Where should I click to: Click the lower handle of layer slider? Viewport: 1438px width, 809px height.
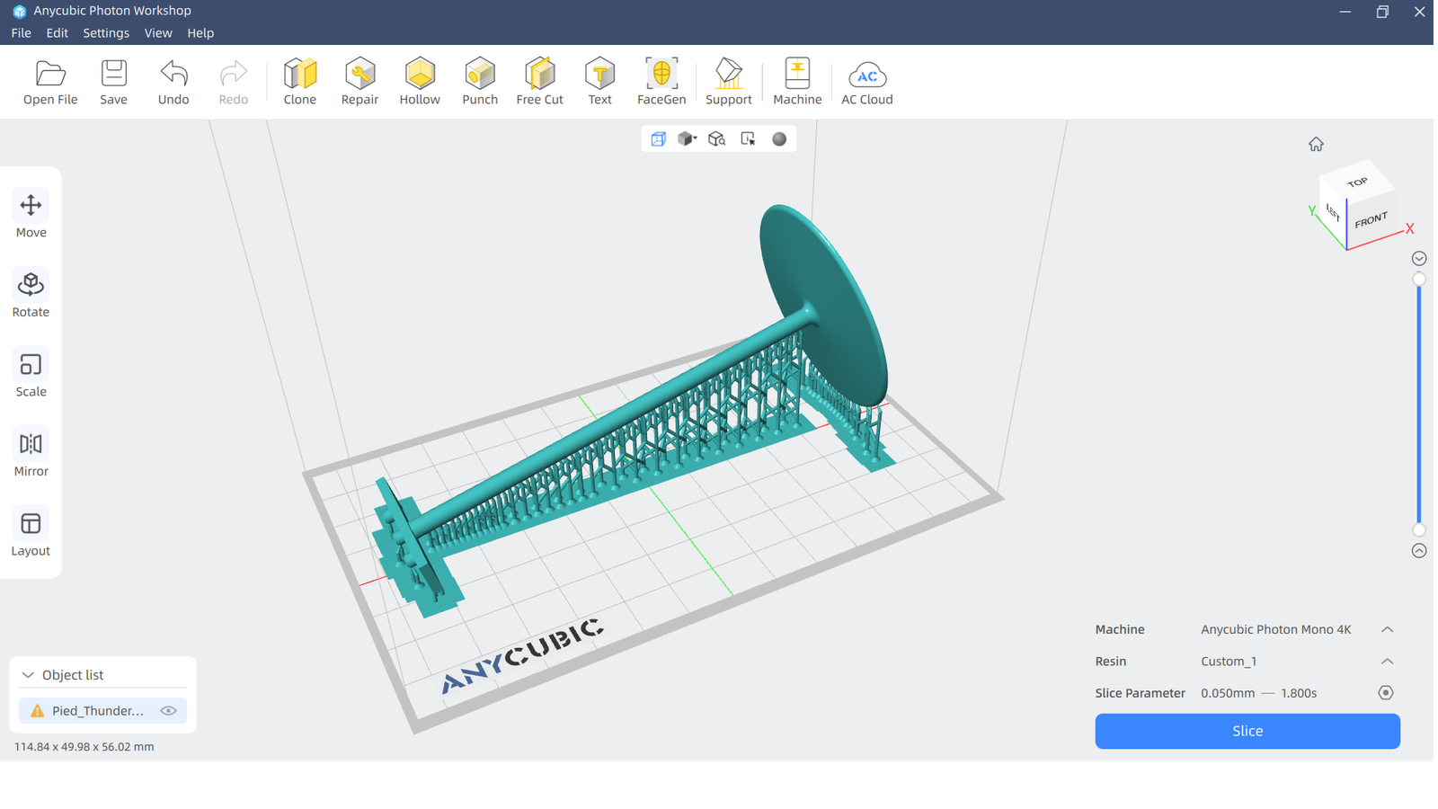coord(1419,530)
